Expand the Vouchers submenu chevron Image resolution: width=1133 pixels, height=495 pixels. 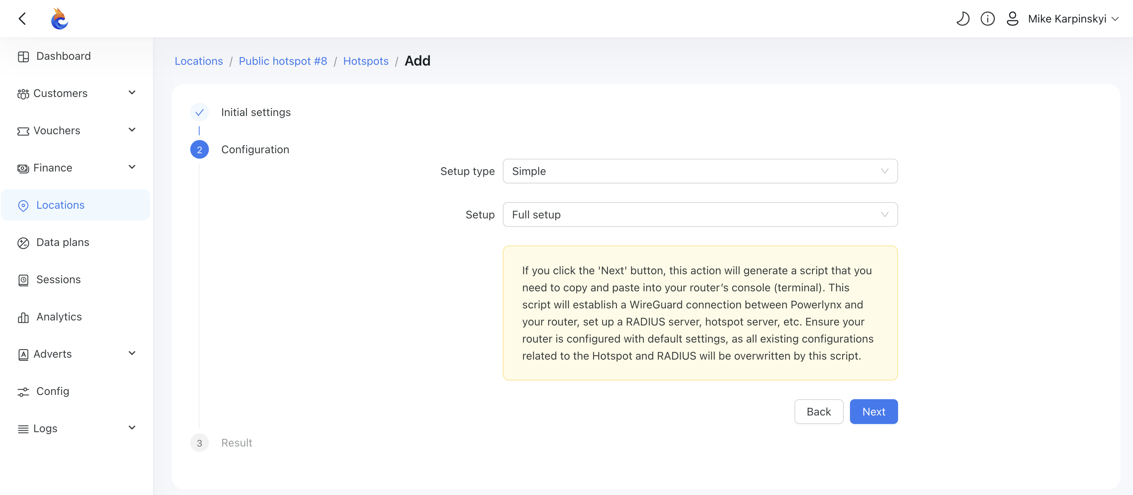(x=132, y=130)
